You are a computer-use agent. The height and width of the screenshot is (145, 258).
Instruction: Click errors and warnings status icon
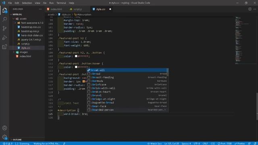pyautogui.click(x=8, y=143)
